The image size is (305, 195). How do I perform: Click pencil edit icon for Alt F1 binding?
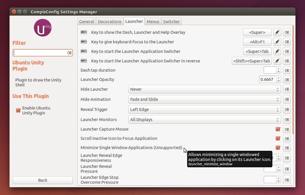[x=277, y=42]
